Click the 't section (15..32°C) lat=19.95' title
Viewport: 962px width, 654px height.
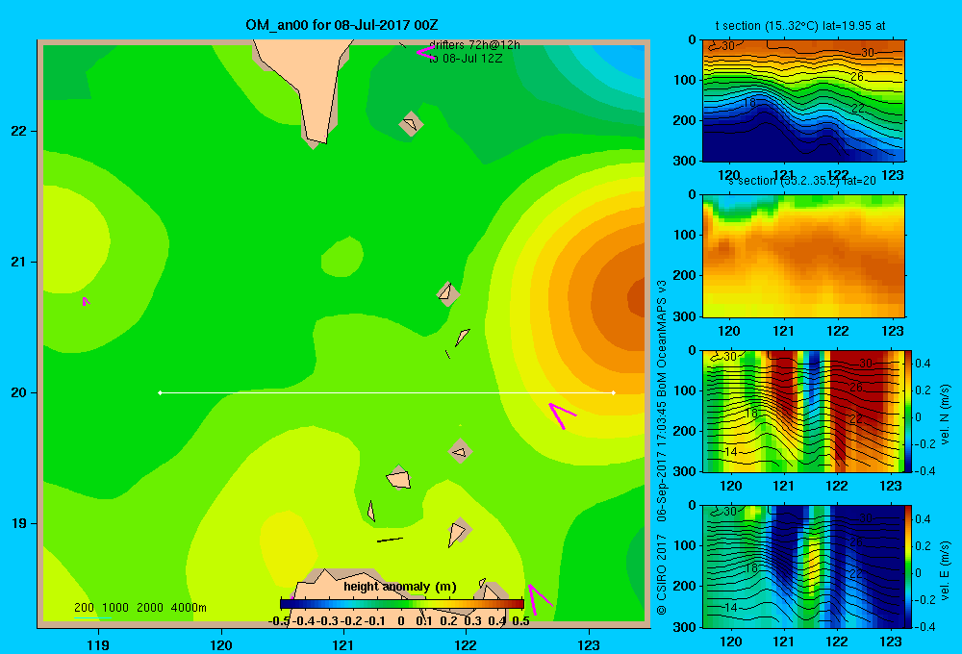(x=800, y=26)
